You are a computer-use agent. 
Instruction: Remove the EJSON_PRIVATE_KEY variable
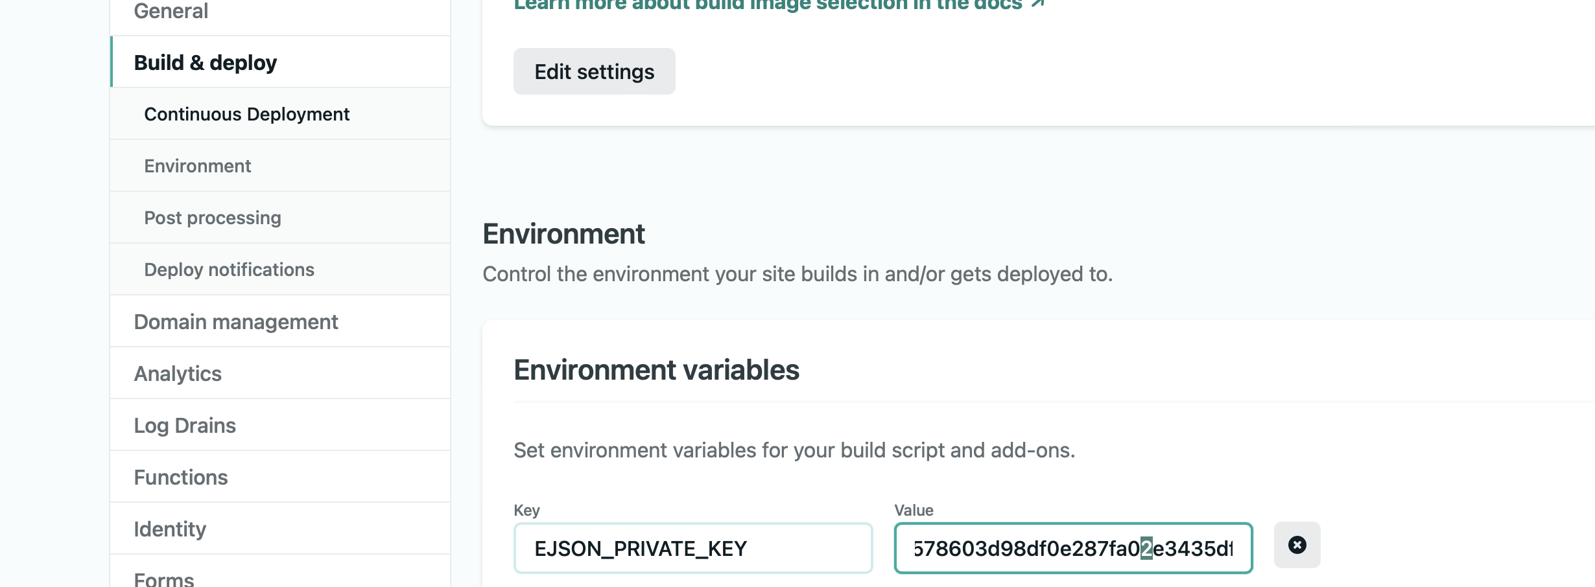coord(1297,545)
